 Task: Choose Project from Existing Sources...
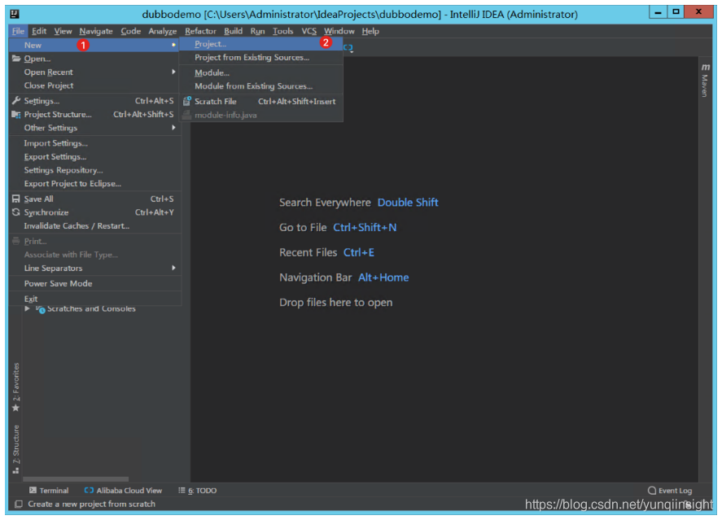(261, 58)
